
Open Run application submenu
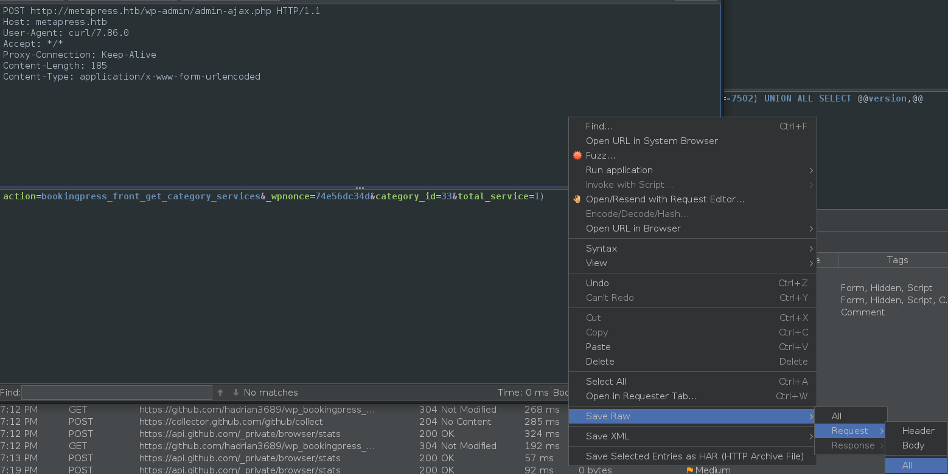tap(692, 170)
